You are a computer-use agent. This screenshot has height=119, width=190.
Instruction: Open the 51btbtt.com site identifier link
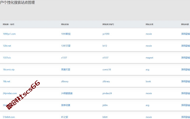point(9,117)
